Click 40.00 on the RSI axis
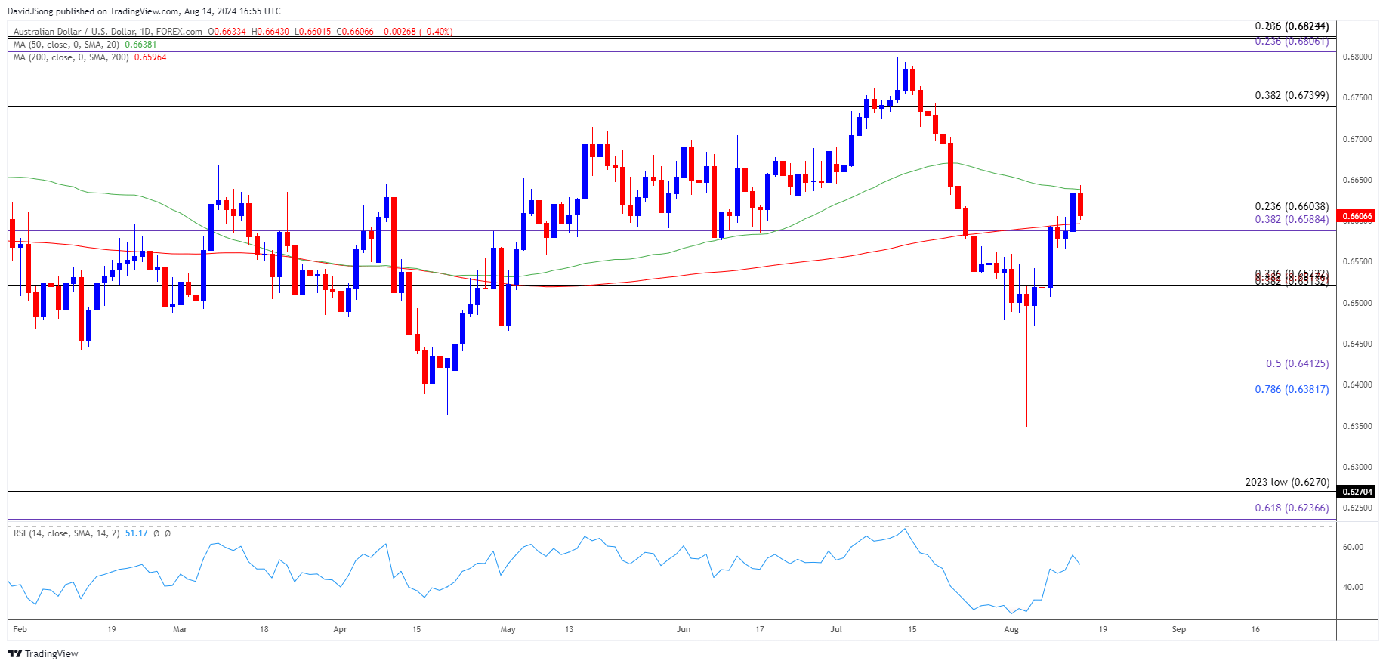Viewport: 1386px width, 667px height. [1353, 587]
